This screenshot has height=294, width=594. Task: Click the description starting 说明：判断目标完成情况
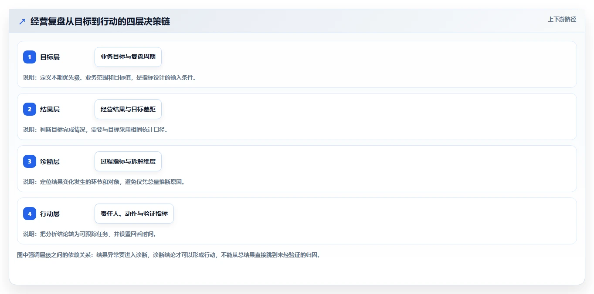coord(95,130)
